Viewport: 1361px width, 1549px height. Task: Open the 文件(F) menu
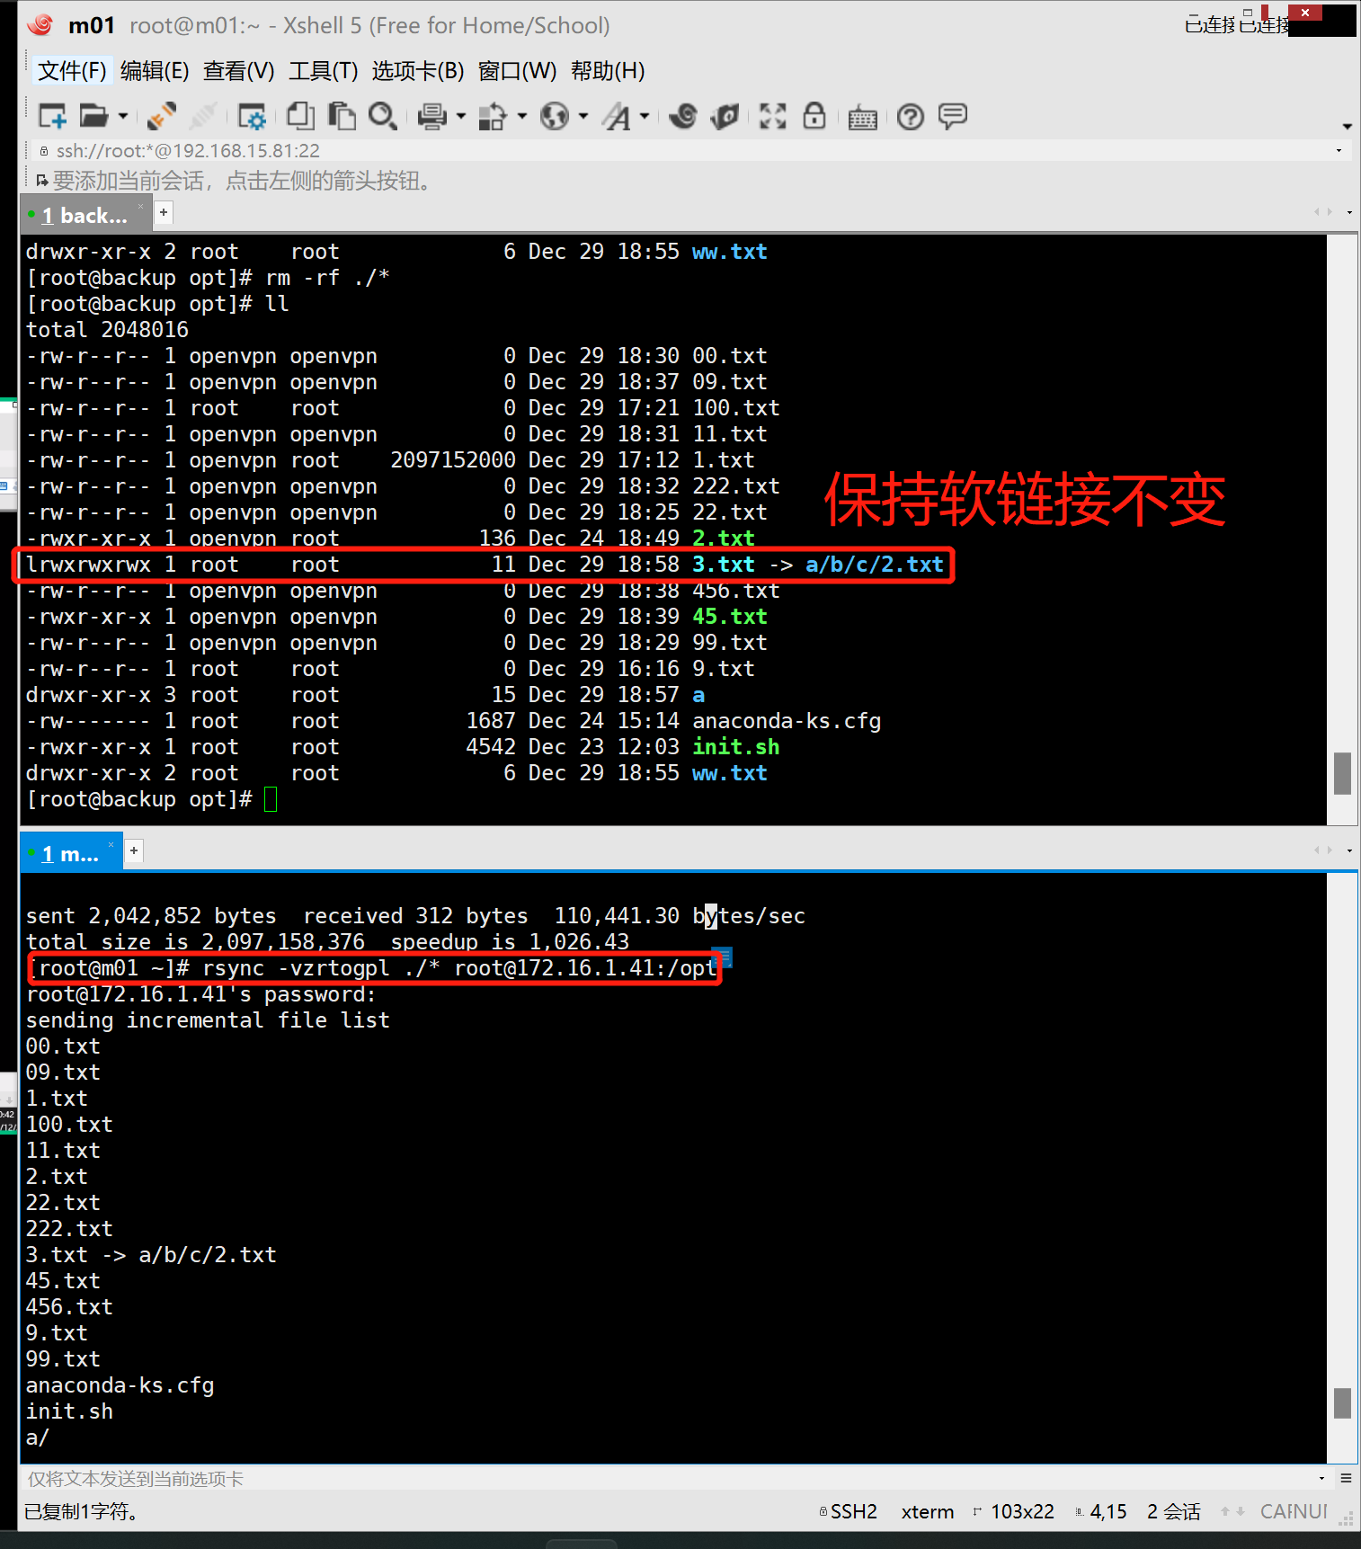click(72, 71)
